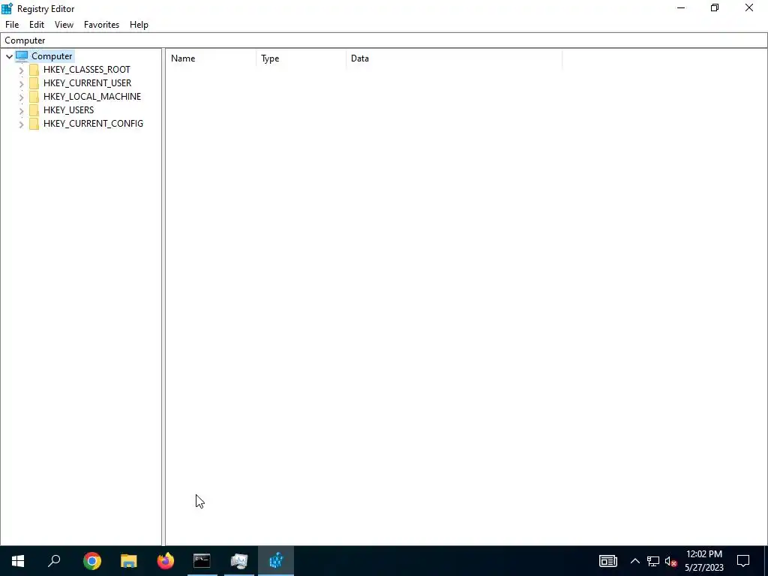Image resolution: width=768 pixels, height=576 pixels.
Task: Switch to the monitor app in taskbar
Action: [239, 561]
